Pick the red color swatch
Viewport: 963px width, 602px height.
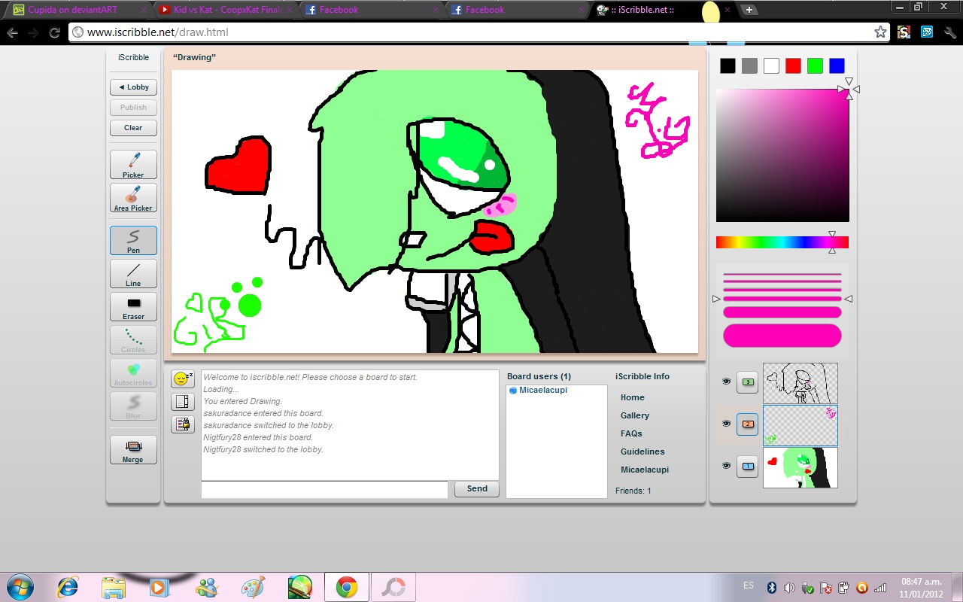pyautogui.click(x=793, y=65)
